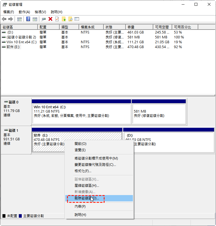
Task: Click the 磁碟 1 disk label panel
Action: (x=16, y=140)
